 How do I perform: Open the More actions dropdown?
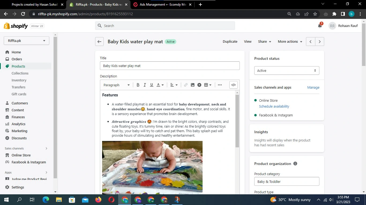click(290, 41)
